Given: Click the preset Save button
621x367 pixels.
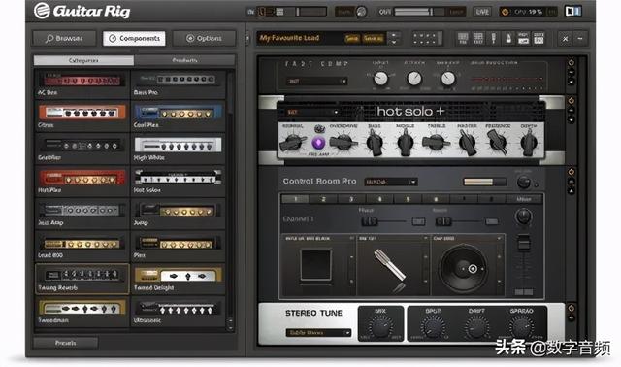Looking at the screenshot, I should [351, 39].
